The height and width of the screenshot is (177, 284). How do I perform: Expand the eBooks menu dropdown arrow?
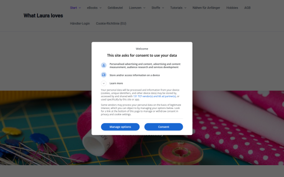click(100, 8)
